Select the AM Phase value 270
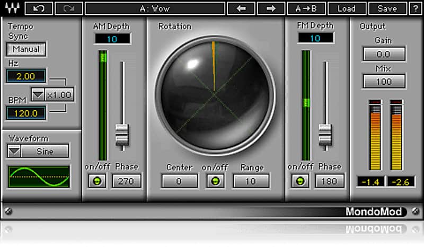 pyautogui.click(x=126, y=181)
